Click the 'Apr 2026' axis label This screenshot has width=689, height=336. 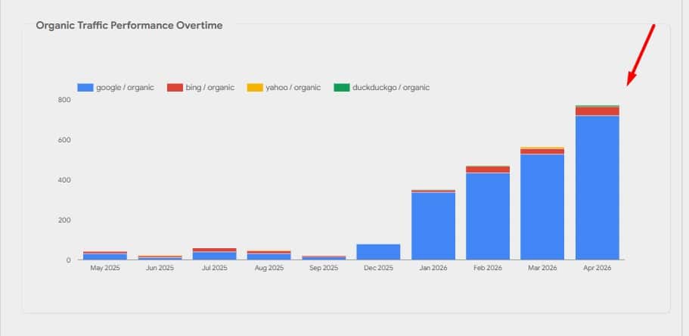[x=597, y=268]
